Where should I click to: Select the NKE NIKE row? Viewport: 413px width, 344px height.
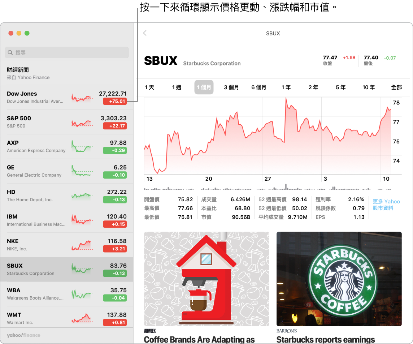click(67, 245)
